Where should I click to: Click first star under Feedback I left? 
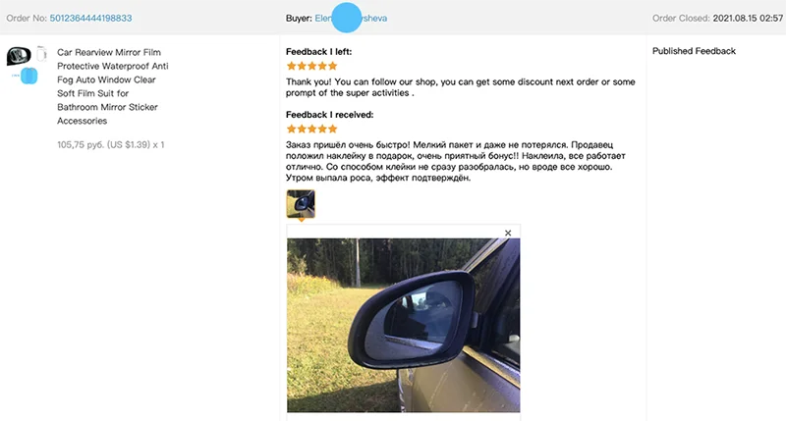(291, 66)
